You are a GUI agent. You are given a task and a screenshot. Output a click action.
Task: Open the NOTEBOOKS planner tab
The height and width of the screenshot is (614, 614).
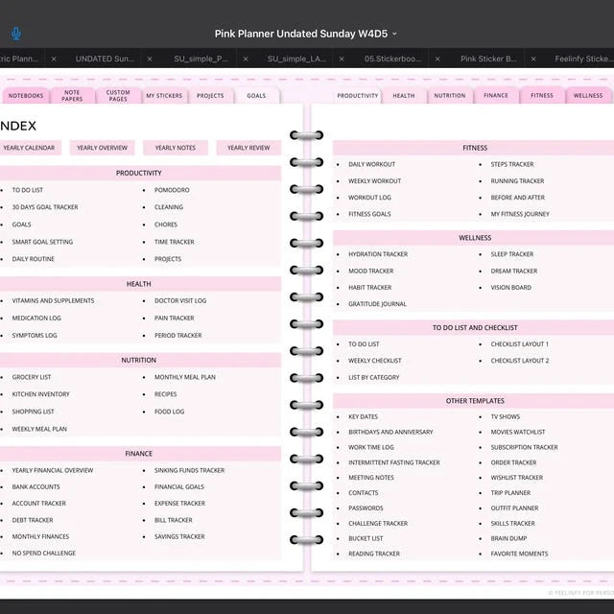26,96
